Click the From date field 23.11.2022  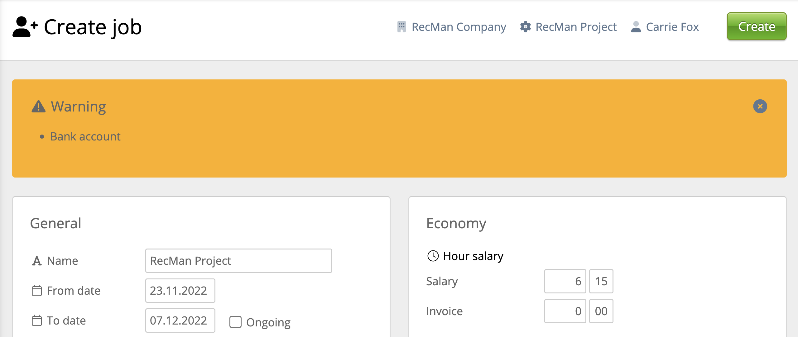pyautogui.click(x=180, y=291)
